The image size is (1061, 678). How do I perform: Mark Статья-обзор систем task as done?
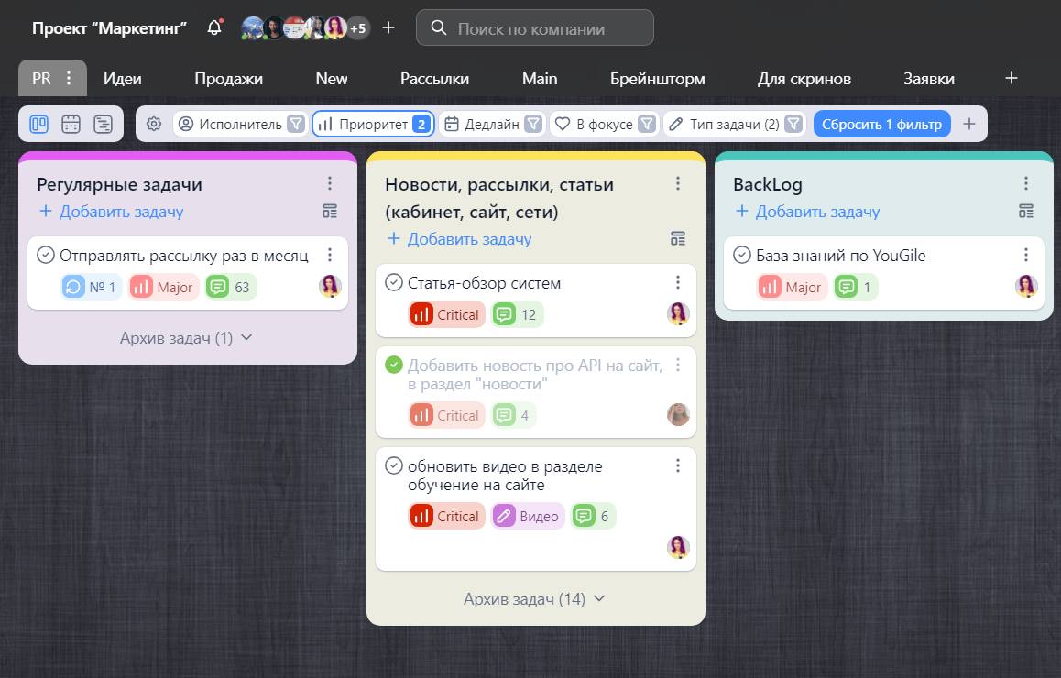click(x=394, y=283)
